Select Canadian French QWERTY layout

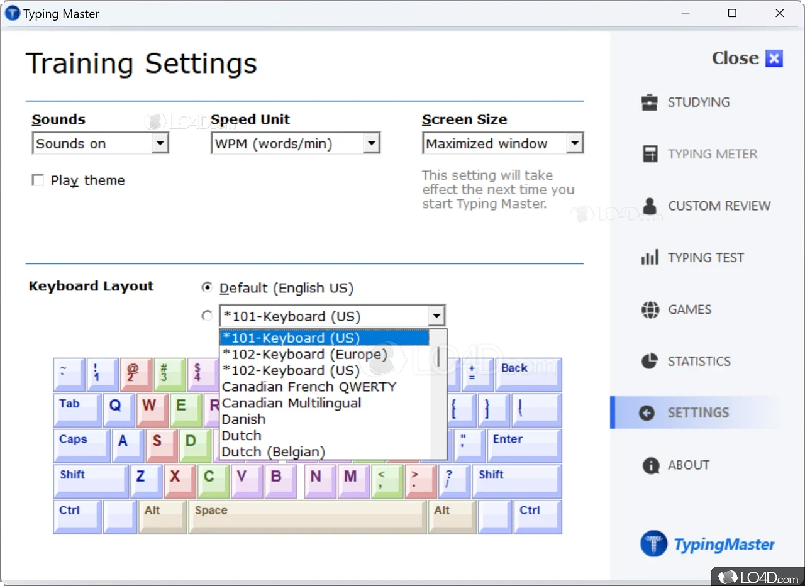(x=309, y=387)
